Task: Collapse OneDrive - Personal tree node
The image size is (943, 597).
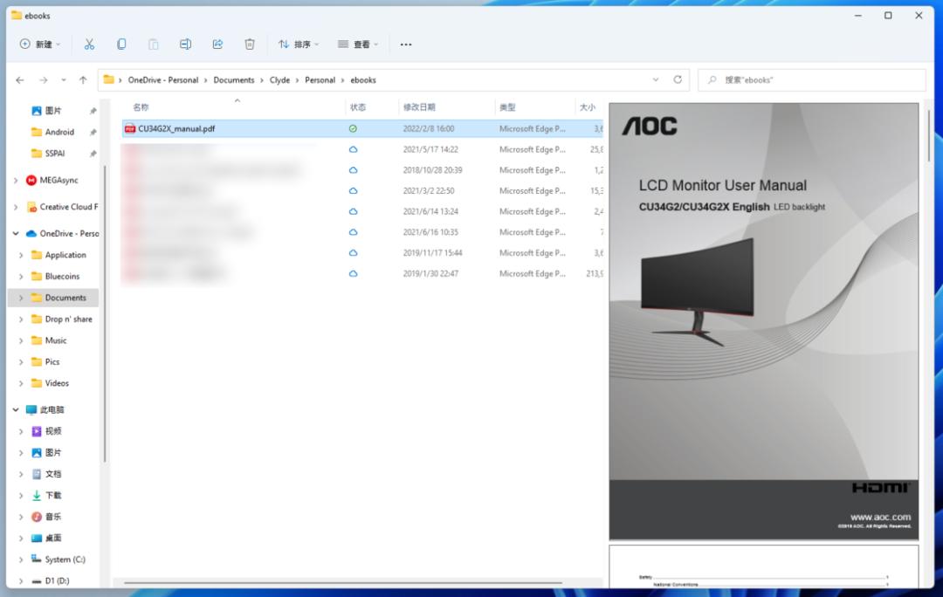Action: [16, 233]
